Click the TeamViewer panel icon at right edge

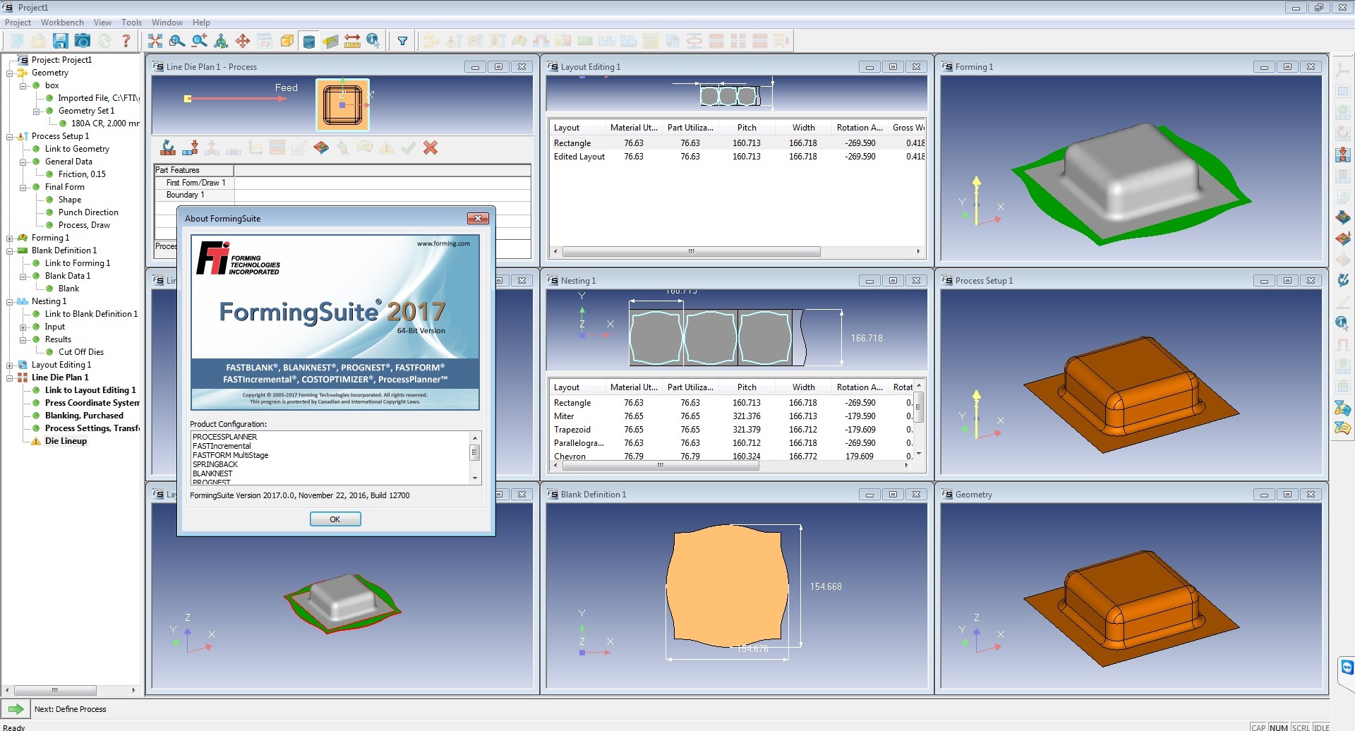(1347, 667)
